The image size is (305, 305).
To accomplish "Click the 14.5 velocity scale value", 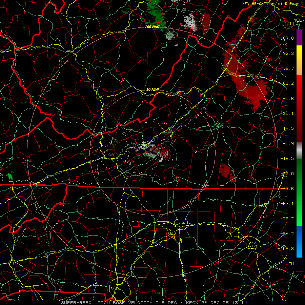I will (x=288, y=128).
